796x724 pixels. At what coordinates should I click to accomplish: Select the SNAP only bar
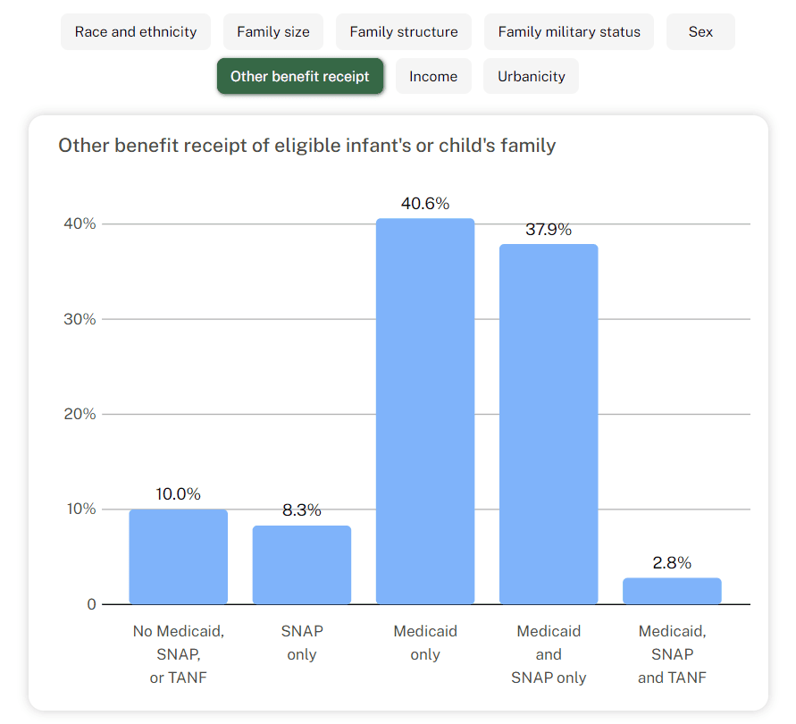(302, 565)
